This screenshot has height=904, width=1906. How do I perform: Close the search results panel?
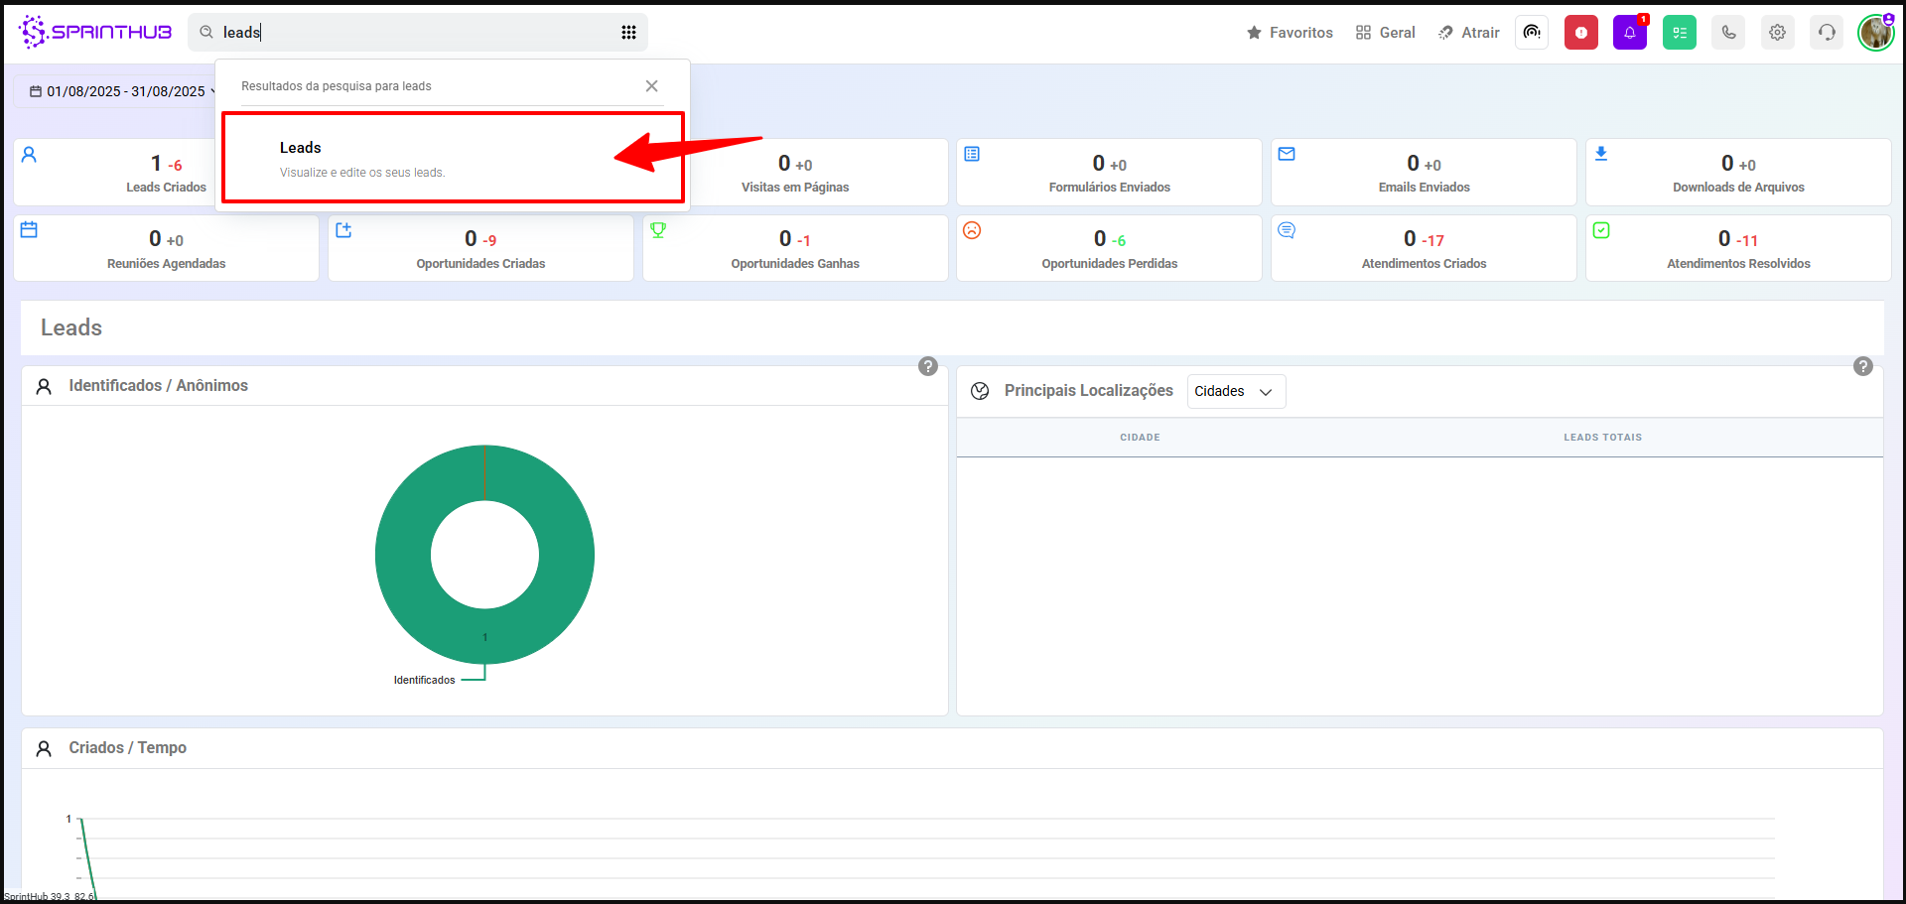coord(651,86)
